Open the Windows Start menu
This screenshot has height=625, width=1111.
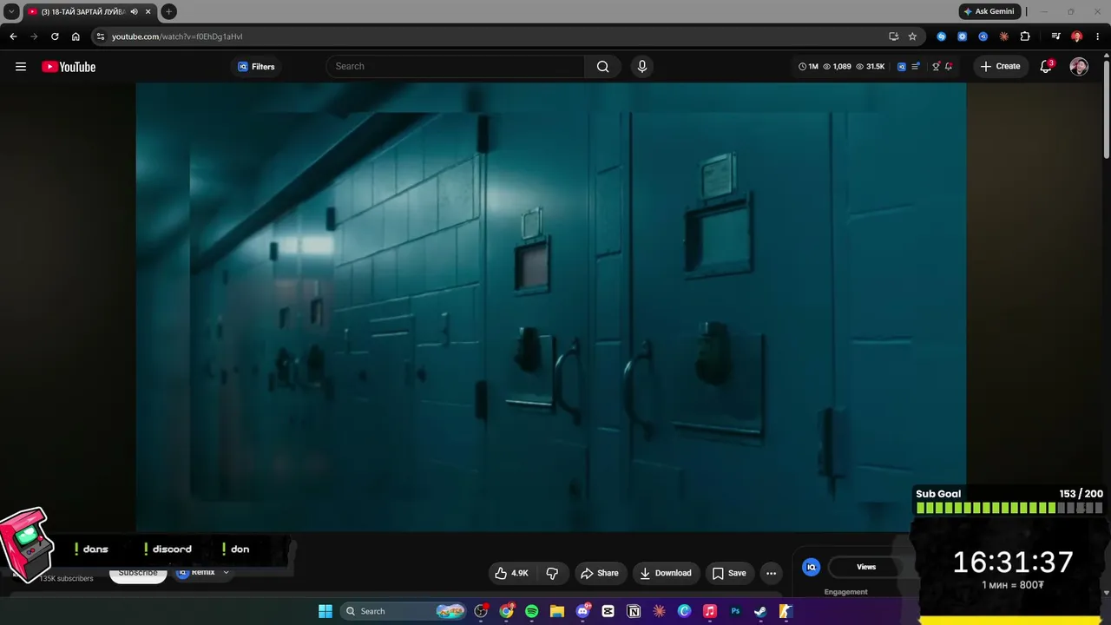pos(325,611)
